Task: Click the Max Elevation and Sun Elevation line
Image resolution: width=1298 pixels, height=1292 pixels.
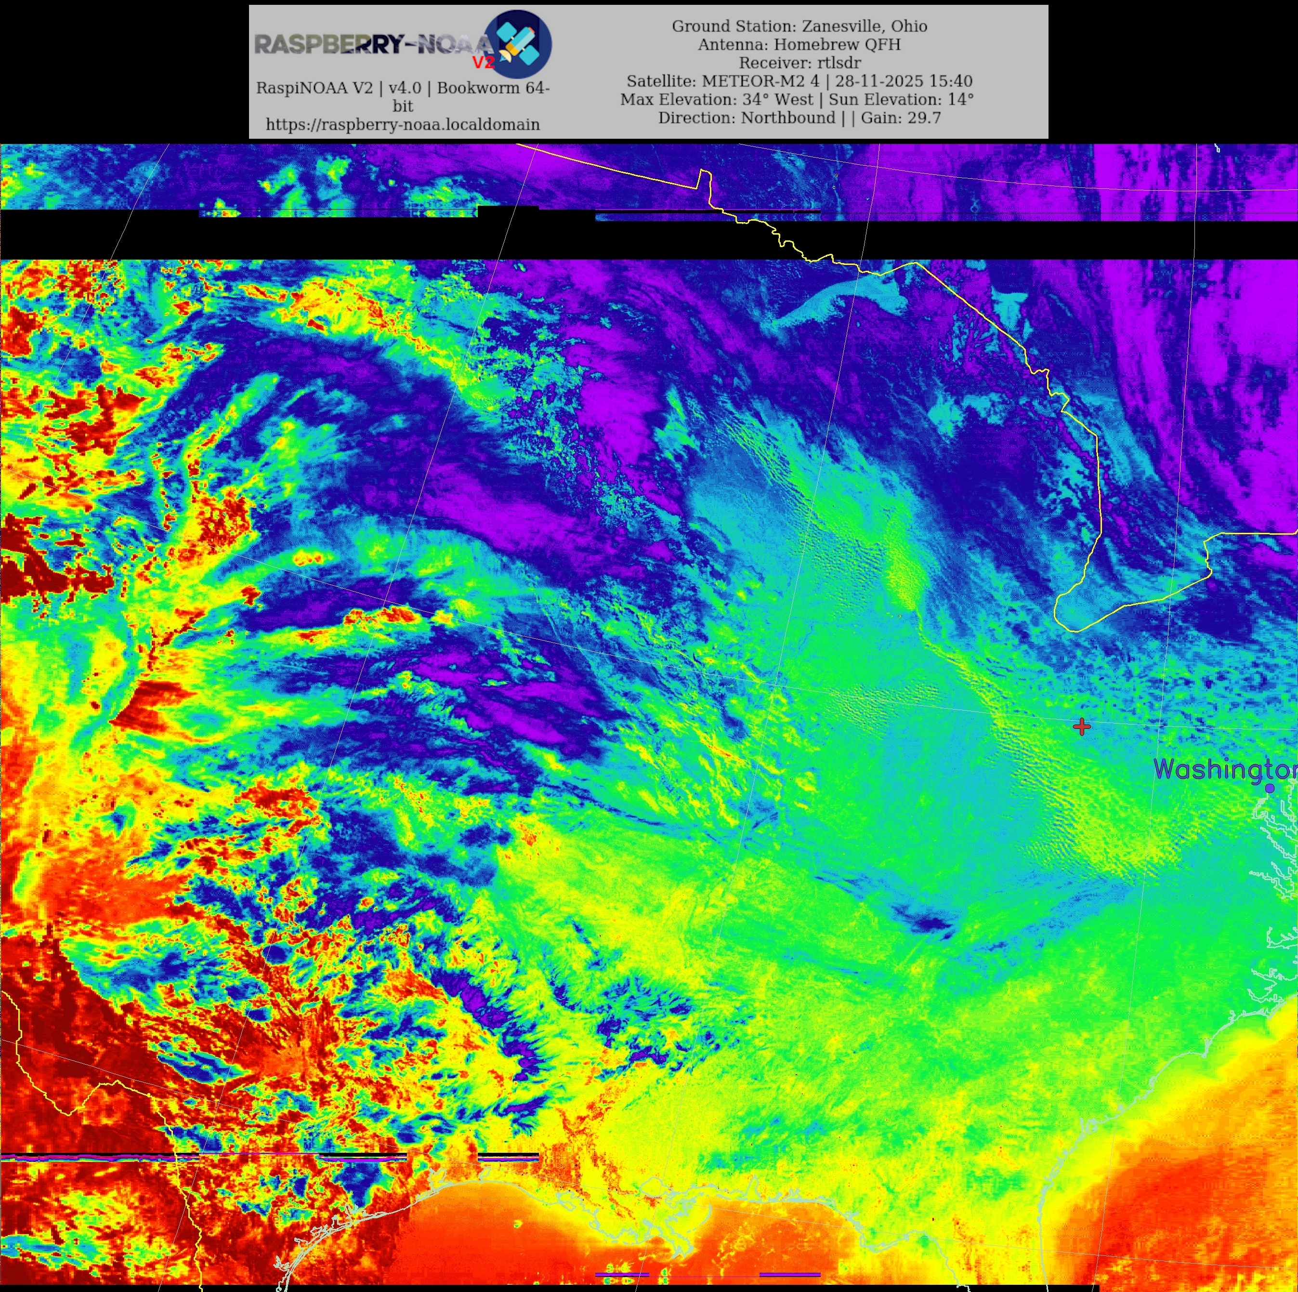Action: click(x=797, y=99)
